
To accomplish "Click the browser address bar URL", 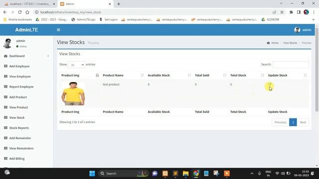I will (70, 12).
